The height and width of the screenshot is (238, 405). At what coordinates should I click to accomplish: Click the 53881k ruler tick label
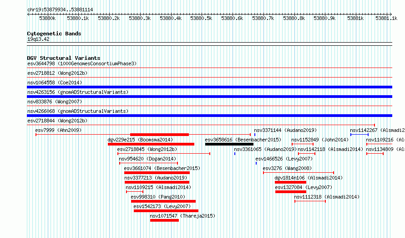point(355,18)
